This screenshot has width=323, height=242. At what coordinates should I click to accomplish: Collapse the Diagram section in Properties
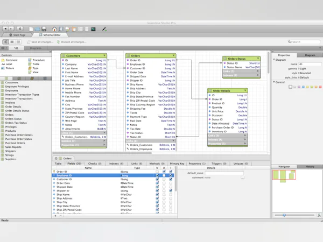click(x=274, y=60)
